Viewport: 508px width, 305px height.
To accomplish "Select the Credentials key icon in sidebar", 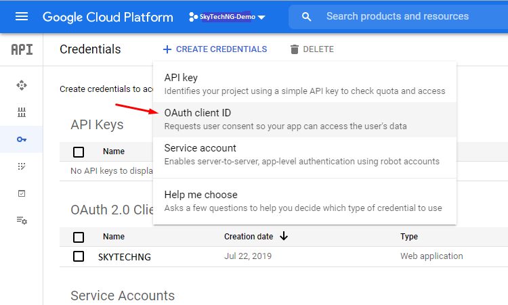I will tap(22, 139).
